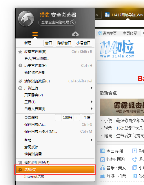Click the 购物·团购 shopping icon

click(103, 159)
